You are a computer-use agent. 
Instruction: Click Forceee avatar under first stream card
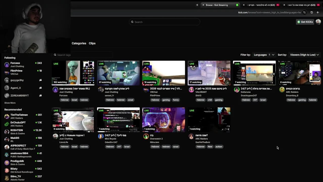point(55,89)
